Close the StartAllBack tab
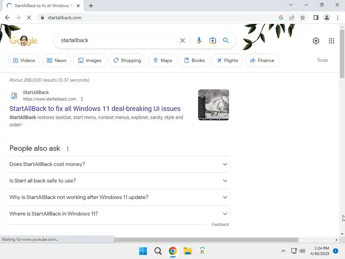 point(78,6)
